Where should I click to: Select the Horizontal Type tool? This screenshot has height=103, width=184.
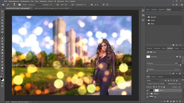coord(2,59)
